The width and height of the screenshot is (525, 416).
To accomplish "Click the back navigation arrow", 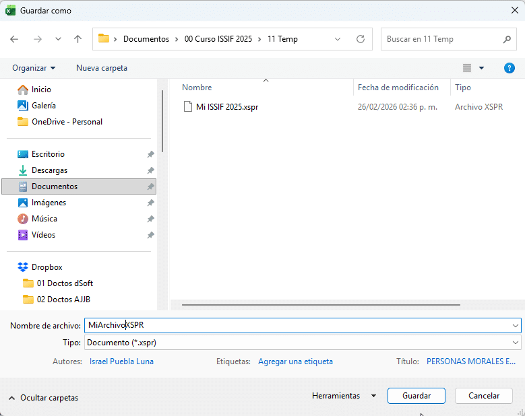I will 15,39.
